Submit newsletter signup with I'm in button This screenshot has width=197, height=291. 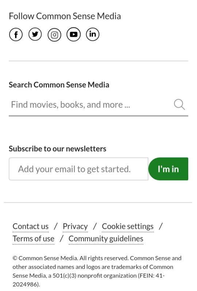[168, 169]
